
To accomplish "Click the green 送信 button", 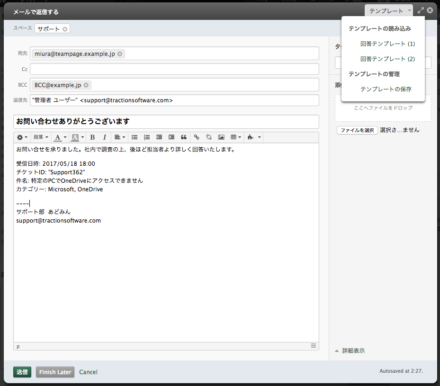I will pos(22,372).
